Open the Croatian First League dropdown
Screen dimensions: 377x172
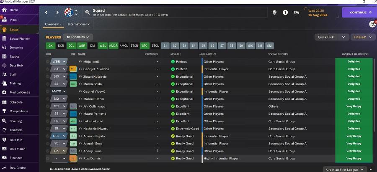pyautogui.click(x=347, y=169)
